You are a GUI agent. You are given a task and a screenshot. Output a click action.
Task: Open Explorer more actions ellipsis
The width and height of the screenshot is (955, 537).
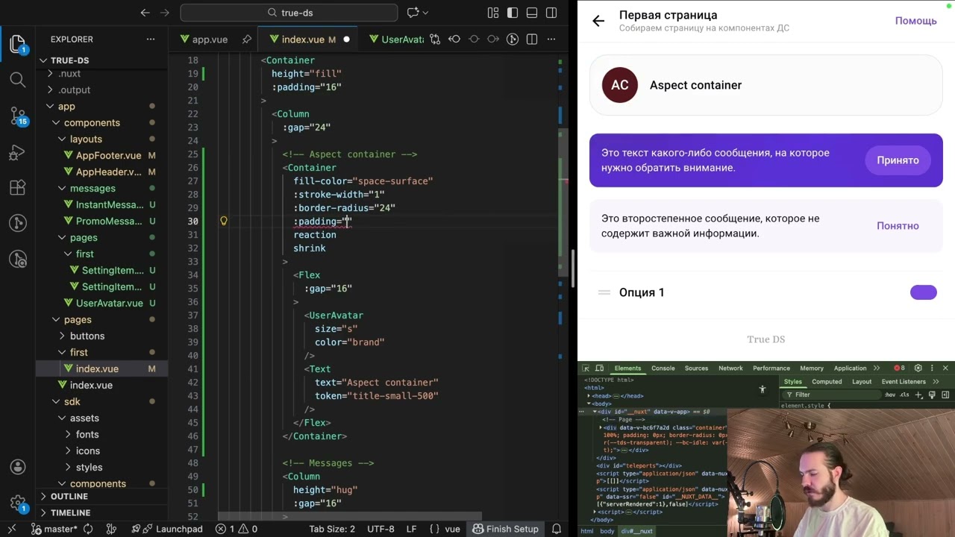(x=151, y=39)
